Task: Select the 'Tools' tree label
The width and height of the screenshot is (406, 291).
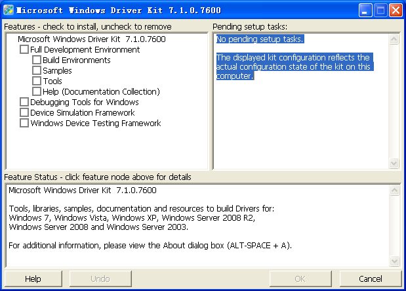Action: (x=52, y=81)
